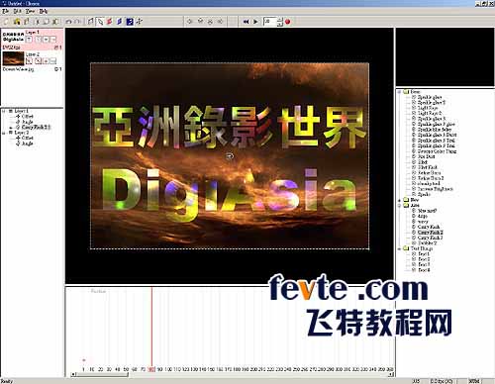Click the Save toolbar icon
Screen dimensions: 495x384
(27, 22)
